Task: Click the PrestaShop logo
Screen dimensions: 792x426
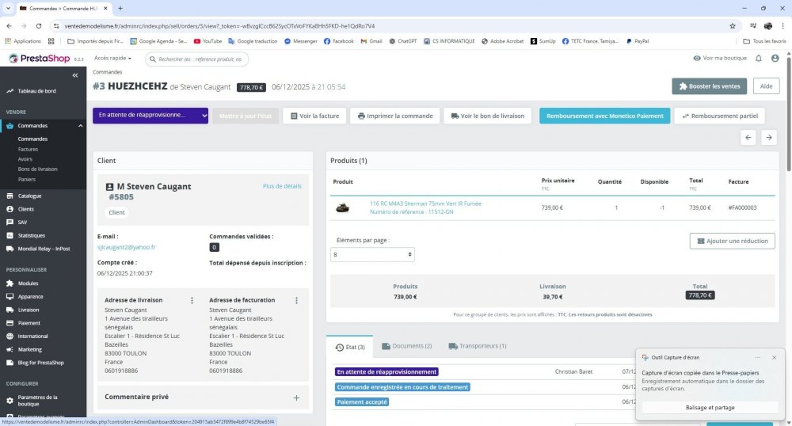Action: point(40,59)
